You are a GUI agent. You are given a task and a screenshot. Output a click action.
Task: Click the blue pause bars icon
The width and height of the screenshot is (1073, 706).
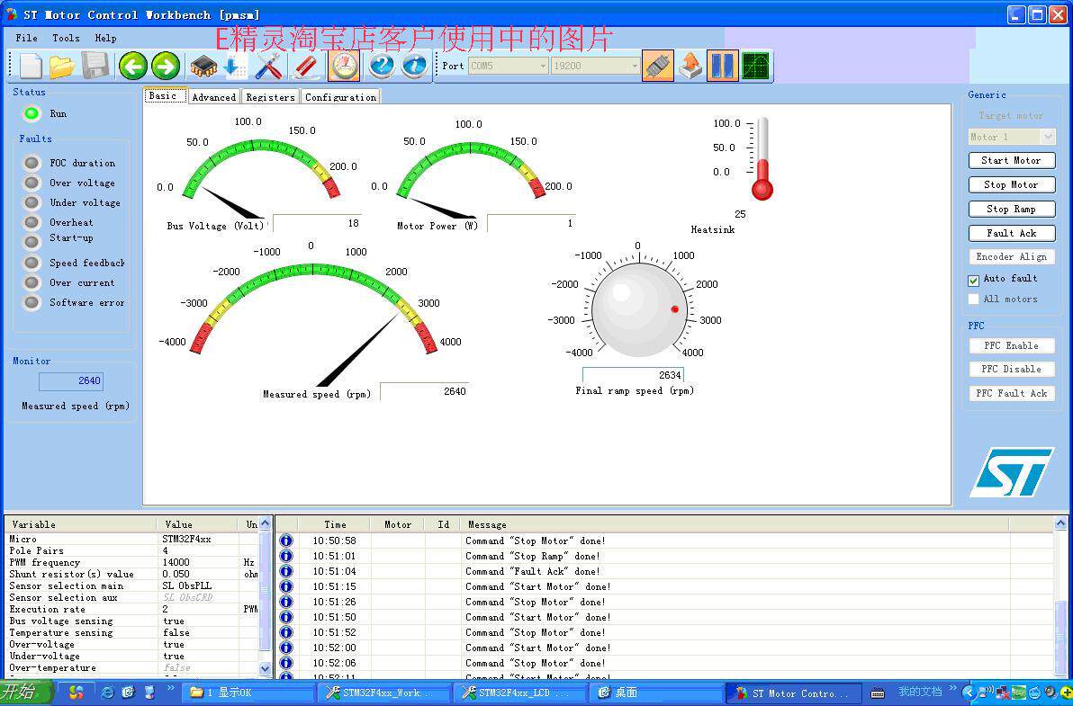(x=723, y=67)
